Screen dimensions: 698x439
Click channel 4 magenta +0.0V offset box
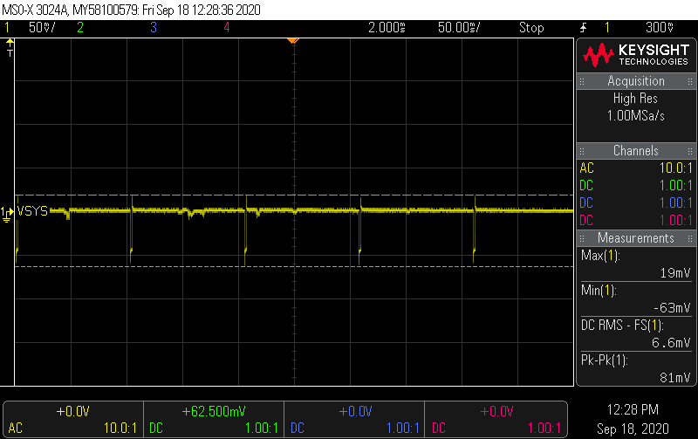[x=496, y=420]
